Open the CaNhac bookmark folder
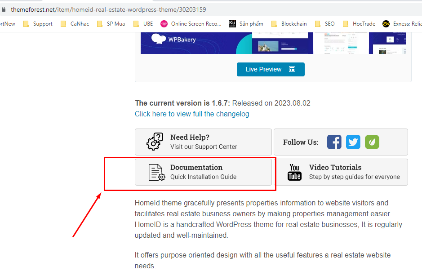 click(75, 24)
